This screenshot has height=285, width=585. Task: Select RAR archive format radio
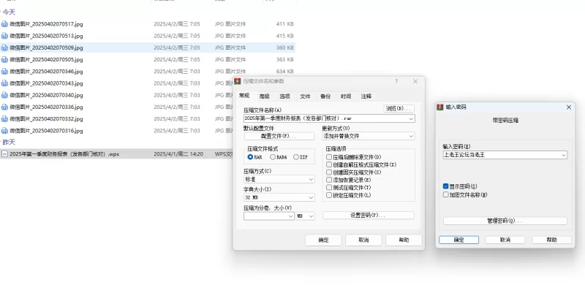(250, 157)
